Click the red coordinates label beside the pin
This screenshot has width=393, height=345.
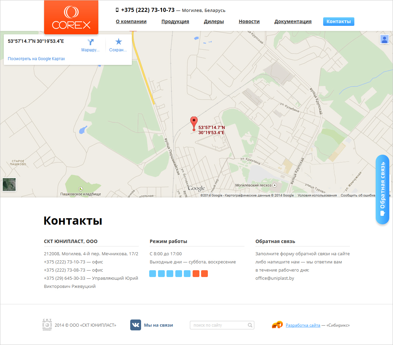[x=212, y=130]
